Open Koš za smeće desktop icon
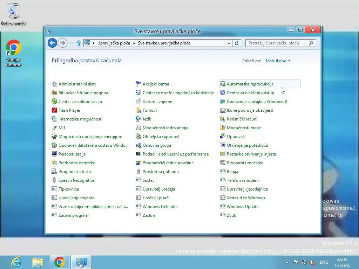Viewport: 359px width, 269px height. (x=14, y=14)
